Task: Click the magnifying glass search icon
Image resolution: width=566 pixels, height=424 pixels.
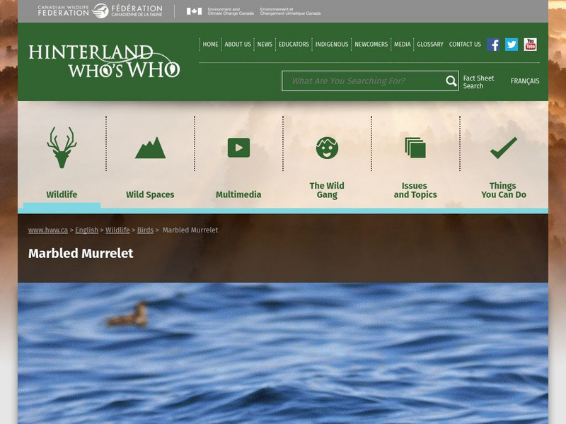Action: (x=451, y=81)
